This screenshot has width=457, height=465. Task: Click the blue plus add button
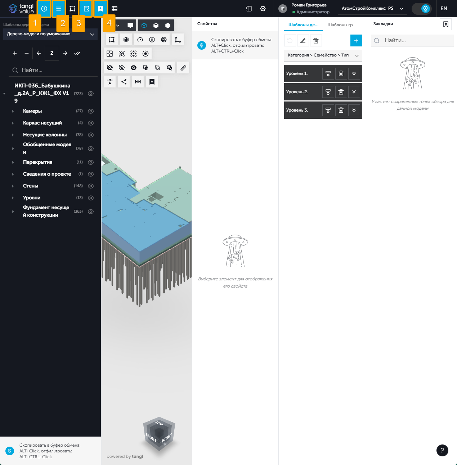(x=356, y=41)
